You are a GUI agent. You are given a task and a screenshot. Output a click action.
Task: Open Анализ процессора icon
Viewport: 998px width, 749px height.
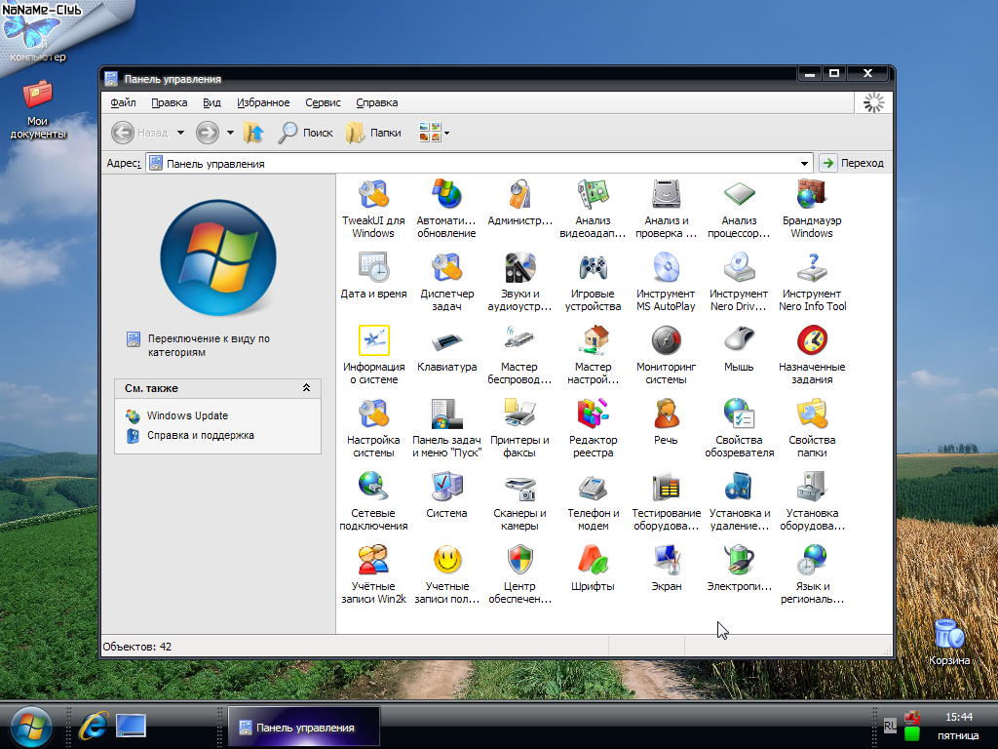point(739,209)
